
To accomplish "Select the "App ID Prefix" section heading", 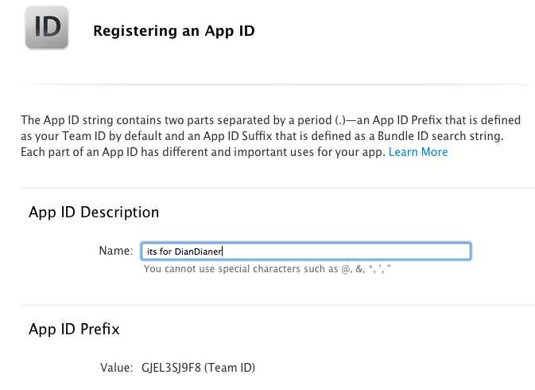I will click(x=74, y=329).
